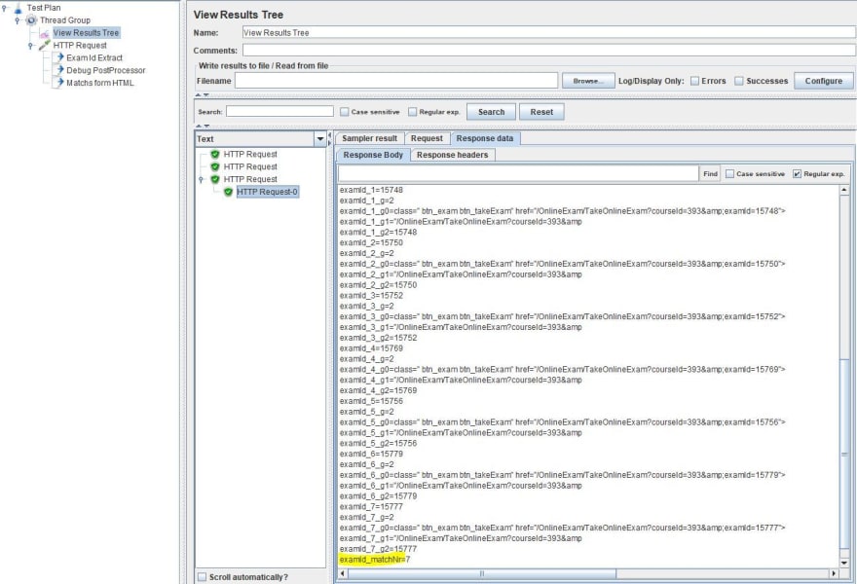The image size is (857, 584).
Task: Click green shield icon of first HTTP Request result
Action: [x=215, y=155]
